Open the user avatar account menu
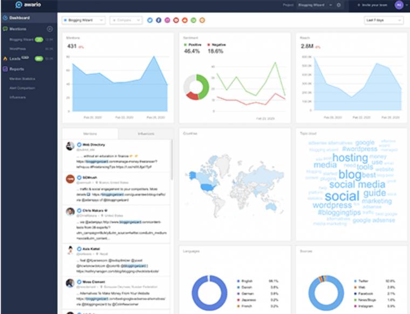Viewport: 410px width, 314px height. (x=399, y=5)
